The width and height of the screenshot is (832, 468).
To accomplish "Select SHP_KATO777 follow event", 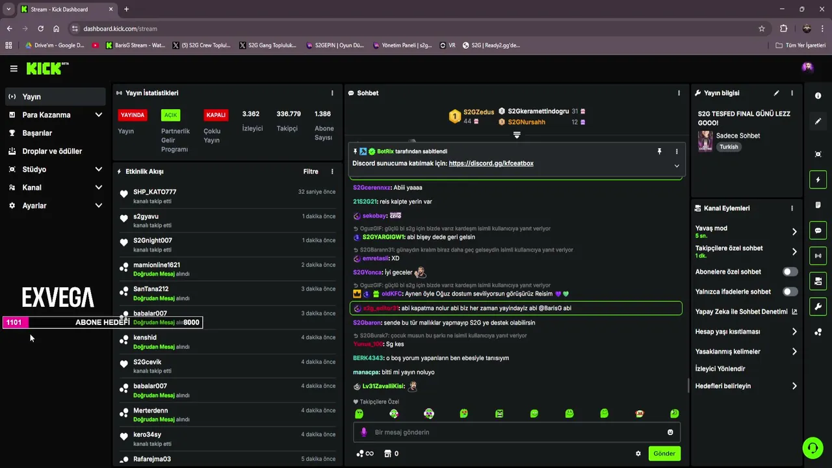I will tap(227, 196).
